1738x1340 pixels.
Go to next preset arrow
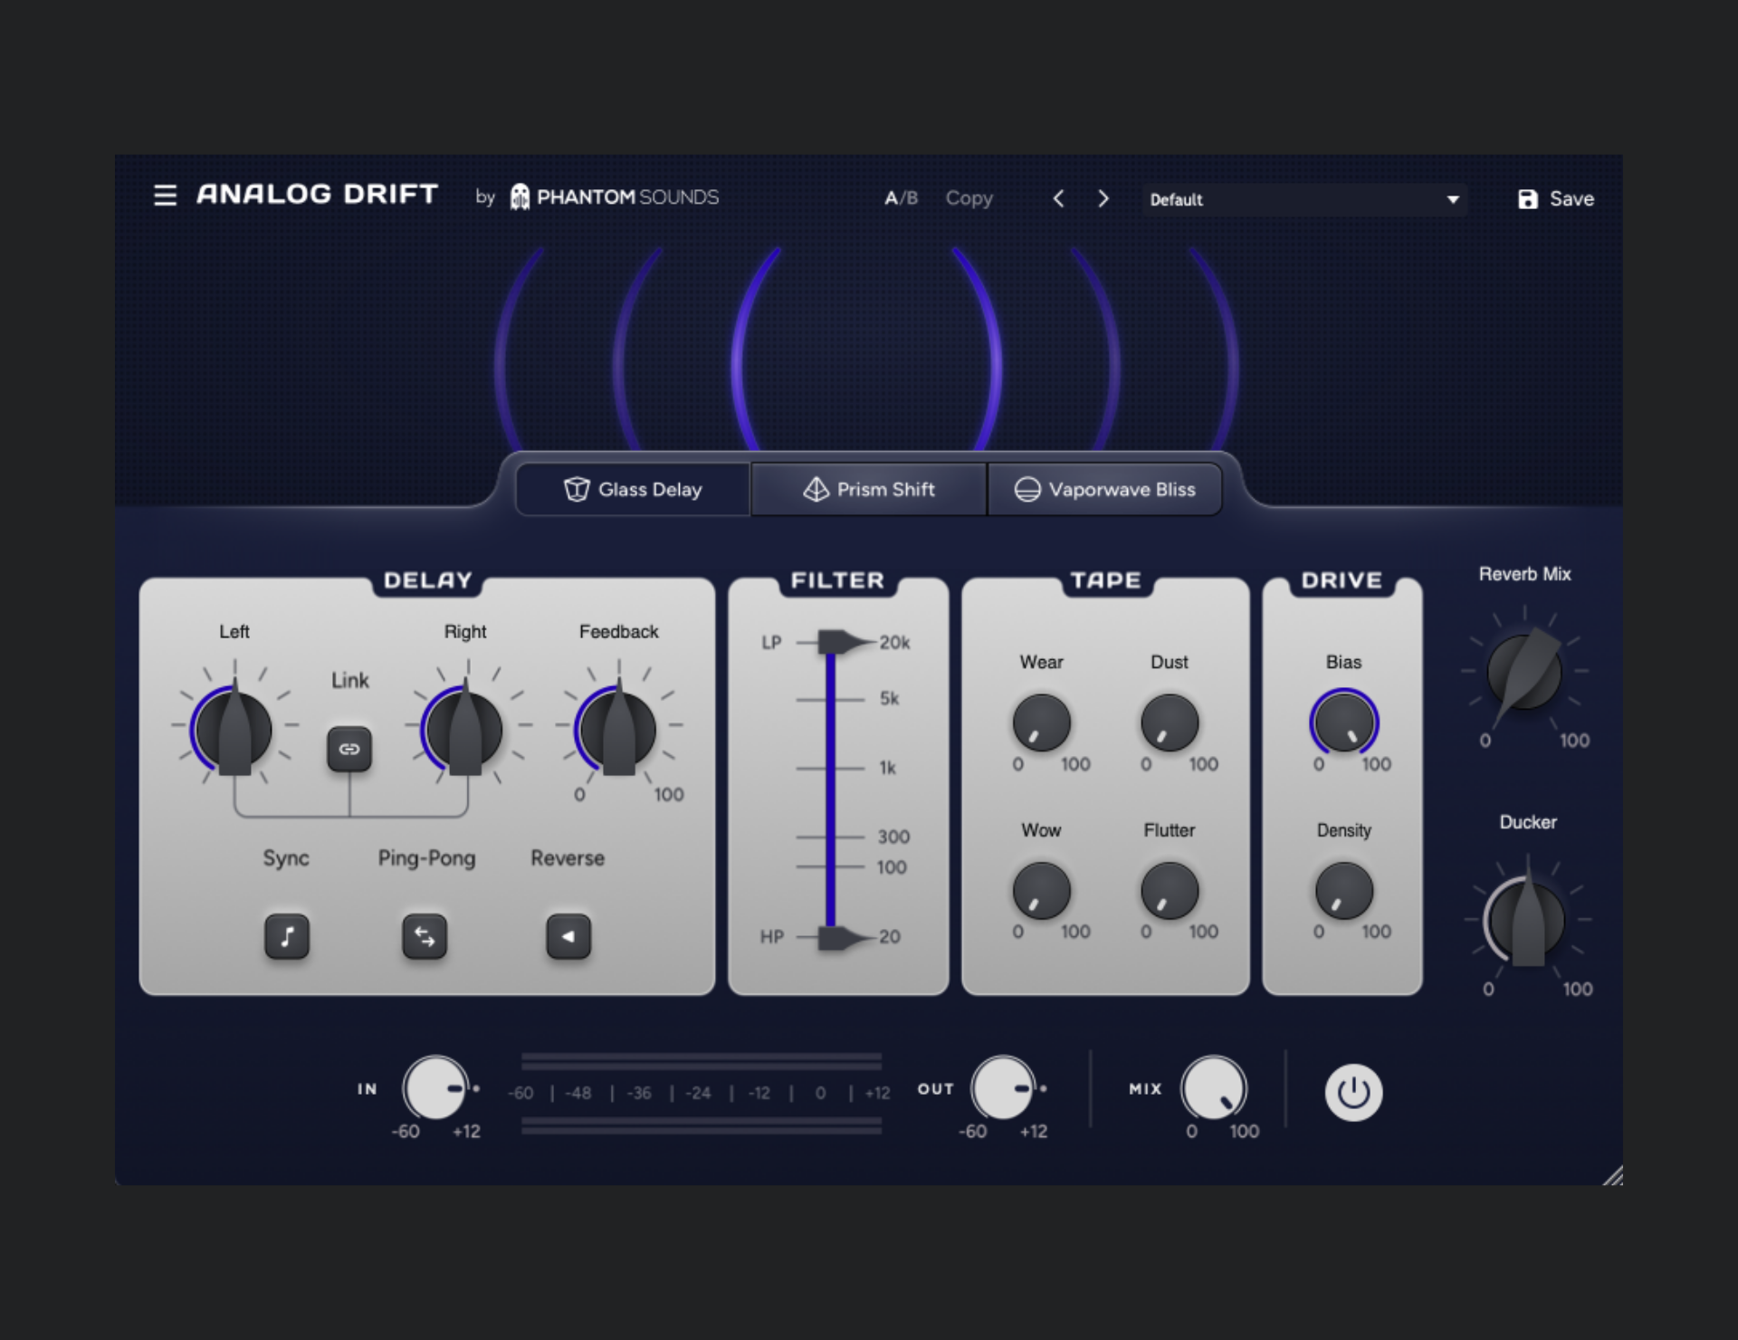[1103, 198]
